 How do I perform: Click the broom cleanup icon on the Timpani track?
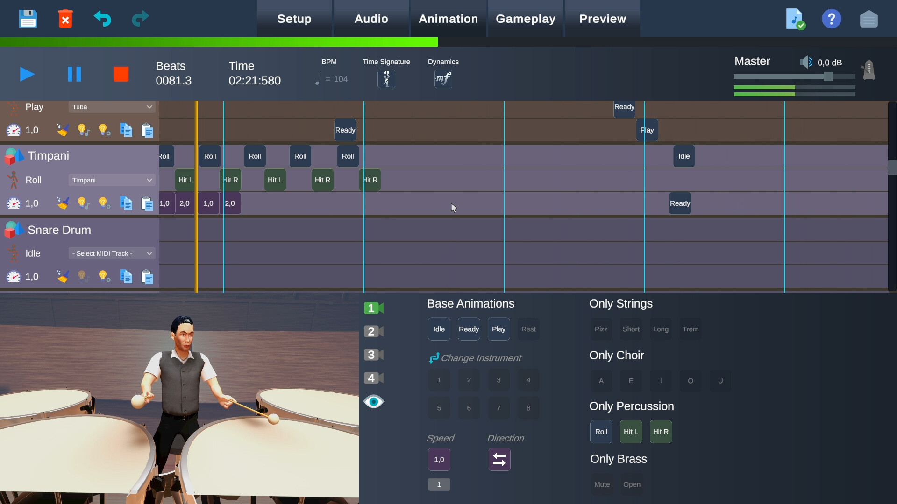point(63,203)
